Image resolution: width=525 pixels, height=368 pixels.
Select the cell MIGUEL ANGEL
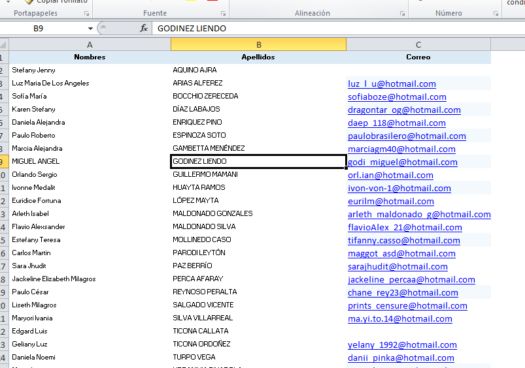(90, 161)
